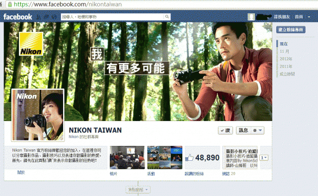Click the search magnifier icon
The image size is (318, 196).
click(x=167, y=16)
